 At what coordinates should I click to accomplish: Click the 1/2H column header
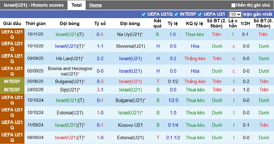pyautogui.click(x=245, y=24)
